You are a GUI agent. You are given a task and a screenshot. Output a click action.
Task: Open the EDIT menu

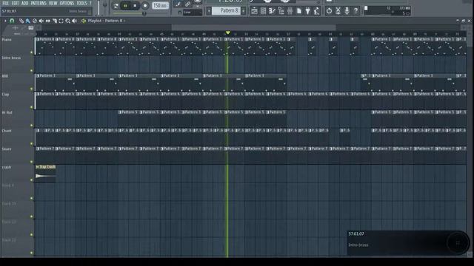[x=15, y=3]
